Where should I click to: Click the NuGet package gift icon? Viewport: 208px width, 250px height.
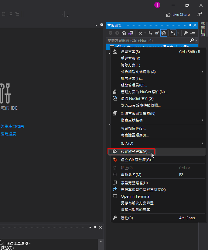[115, 92]
